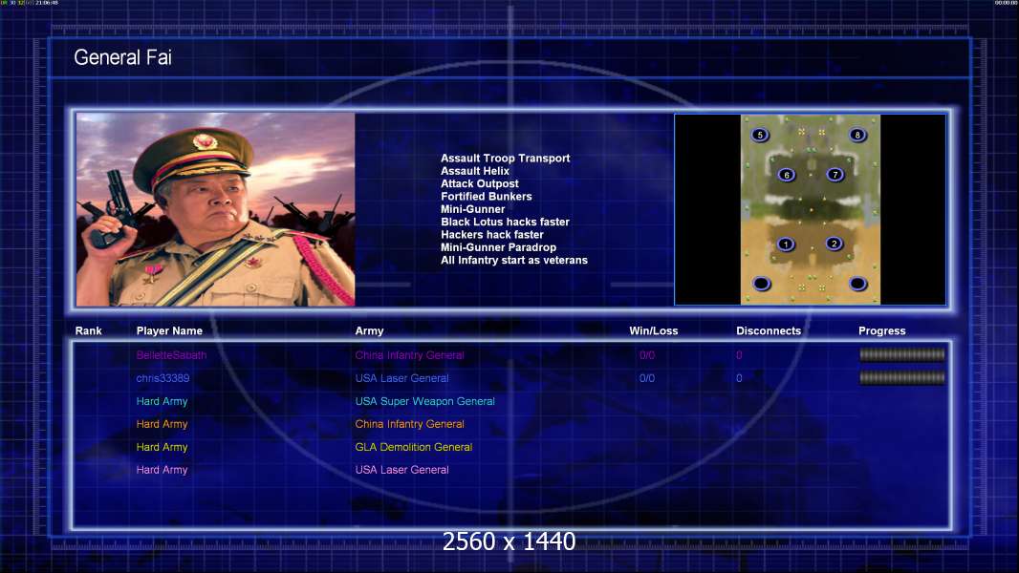Image resolution: width=1019 pixels, height=573 pixels.
Task: Click start position marker 8 on minimap
Action: 857,135
